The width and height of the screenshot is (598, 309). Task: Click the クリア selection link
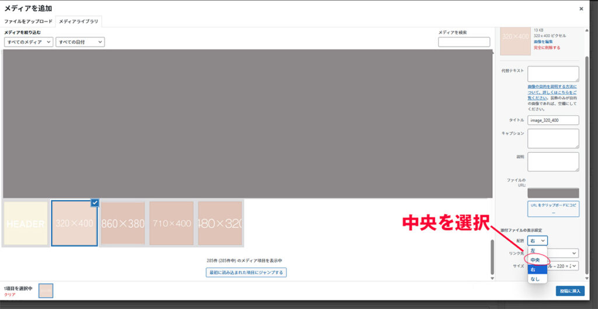tap(10, 295)
